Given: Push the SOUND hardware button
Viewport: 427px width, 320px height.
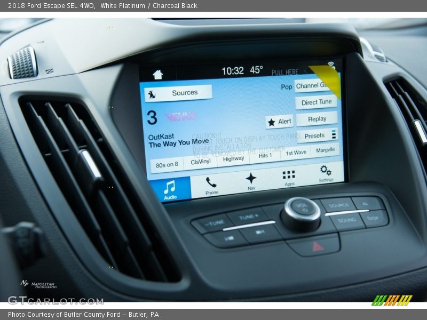Looking at the screenshot, I should [347, 221].
